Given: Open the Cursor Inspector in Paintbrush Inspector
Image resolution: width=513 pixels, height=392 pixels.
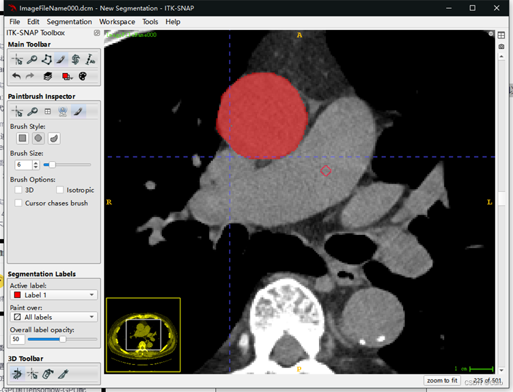Looking at the screenshot, I should tap(17, 111).
